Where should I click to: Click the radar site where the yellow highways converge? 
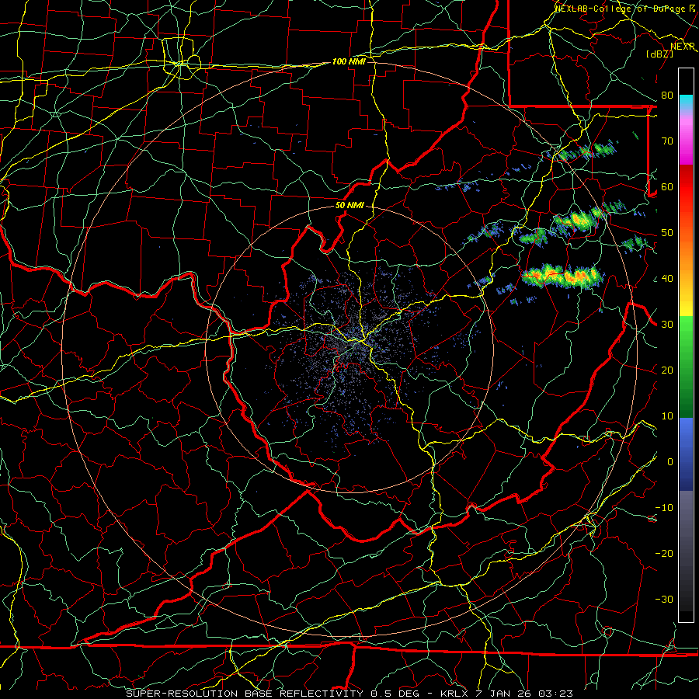point(362,343)
